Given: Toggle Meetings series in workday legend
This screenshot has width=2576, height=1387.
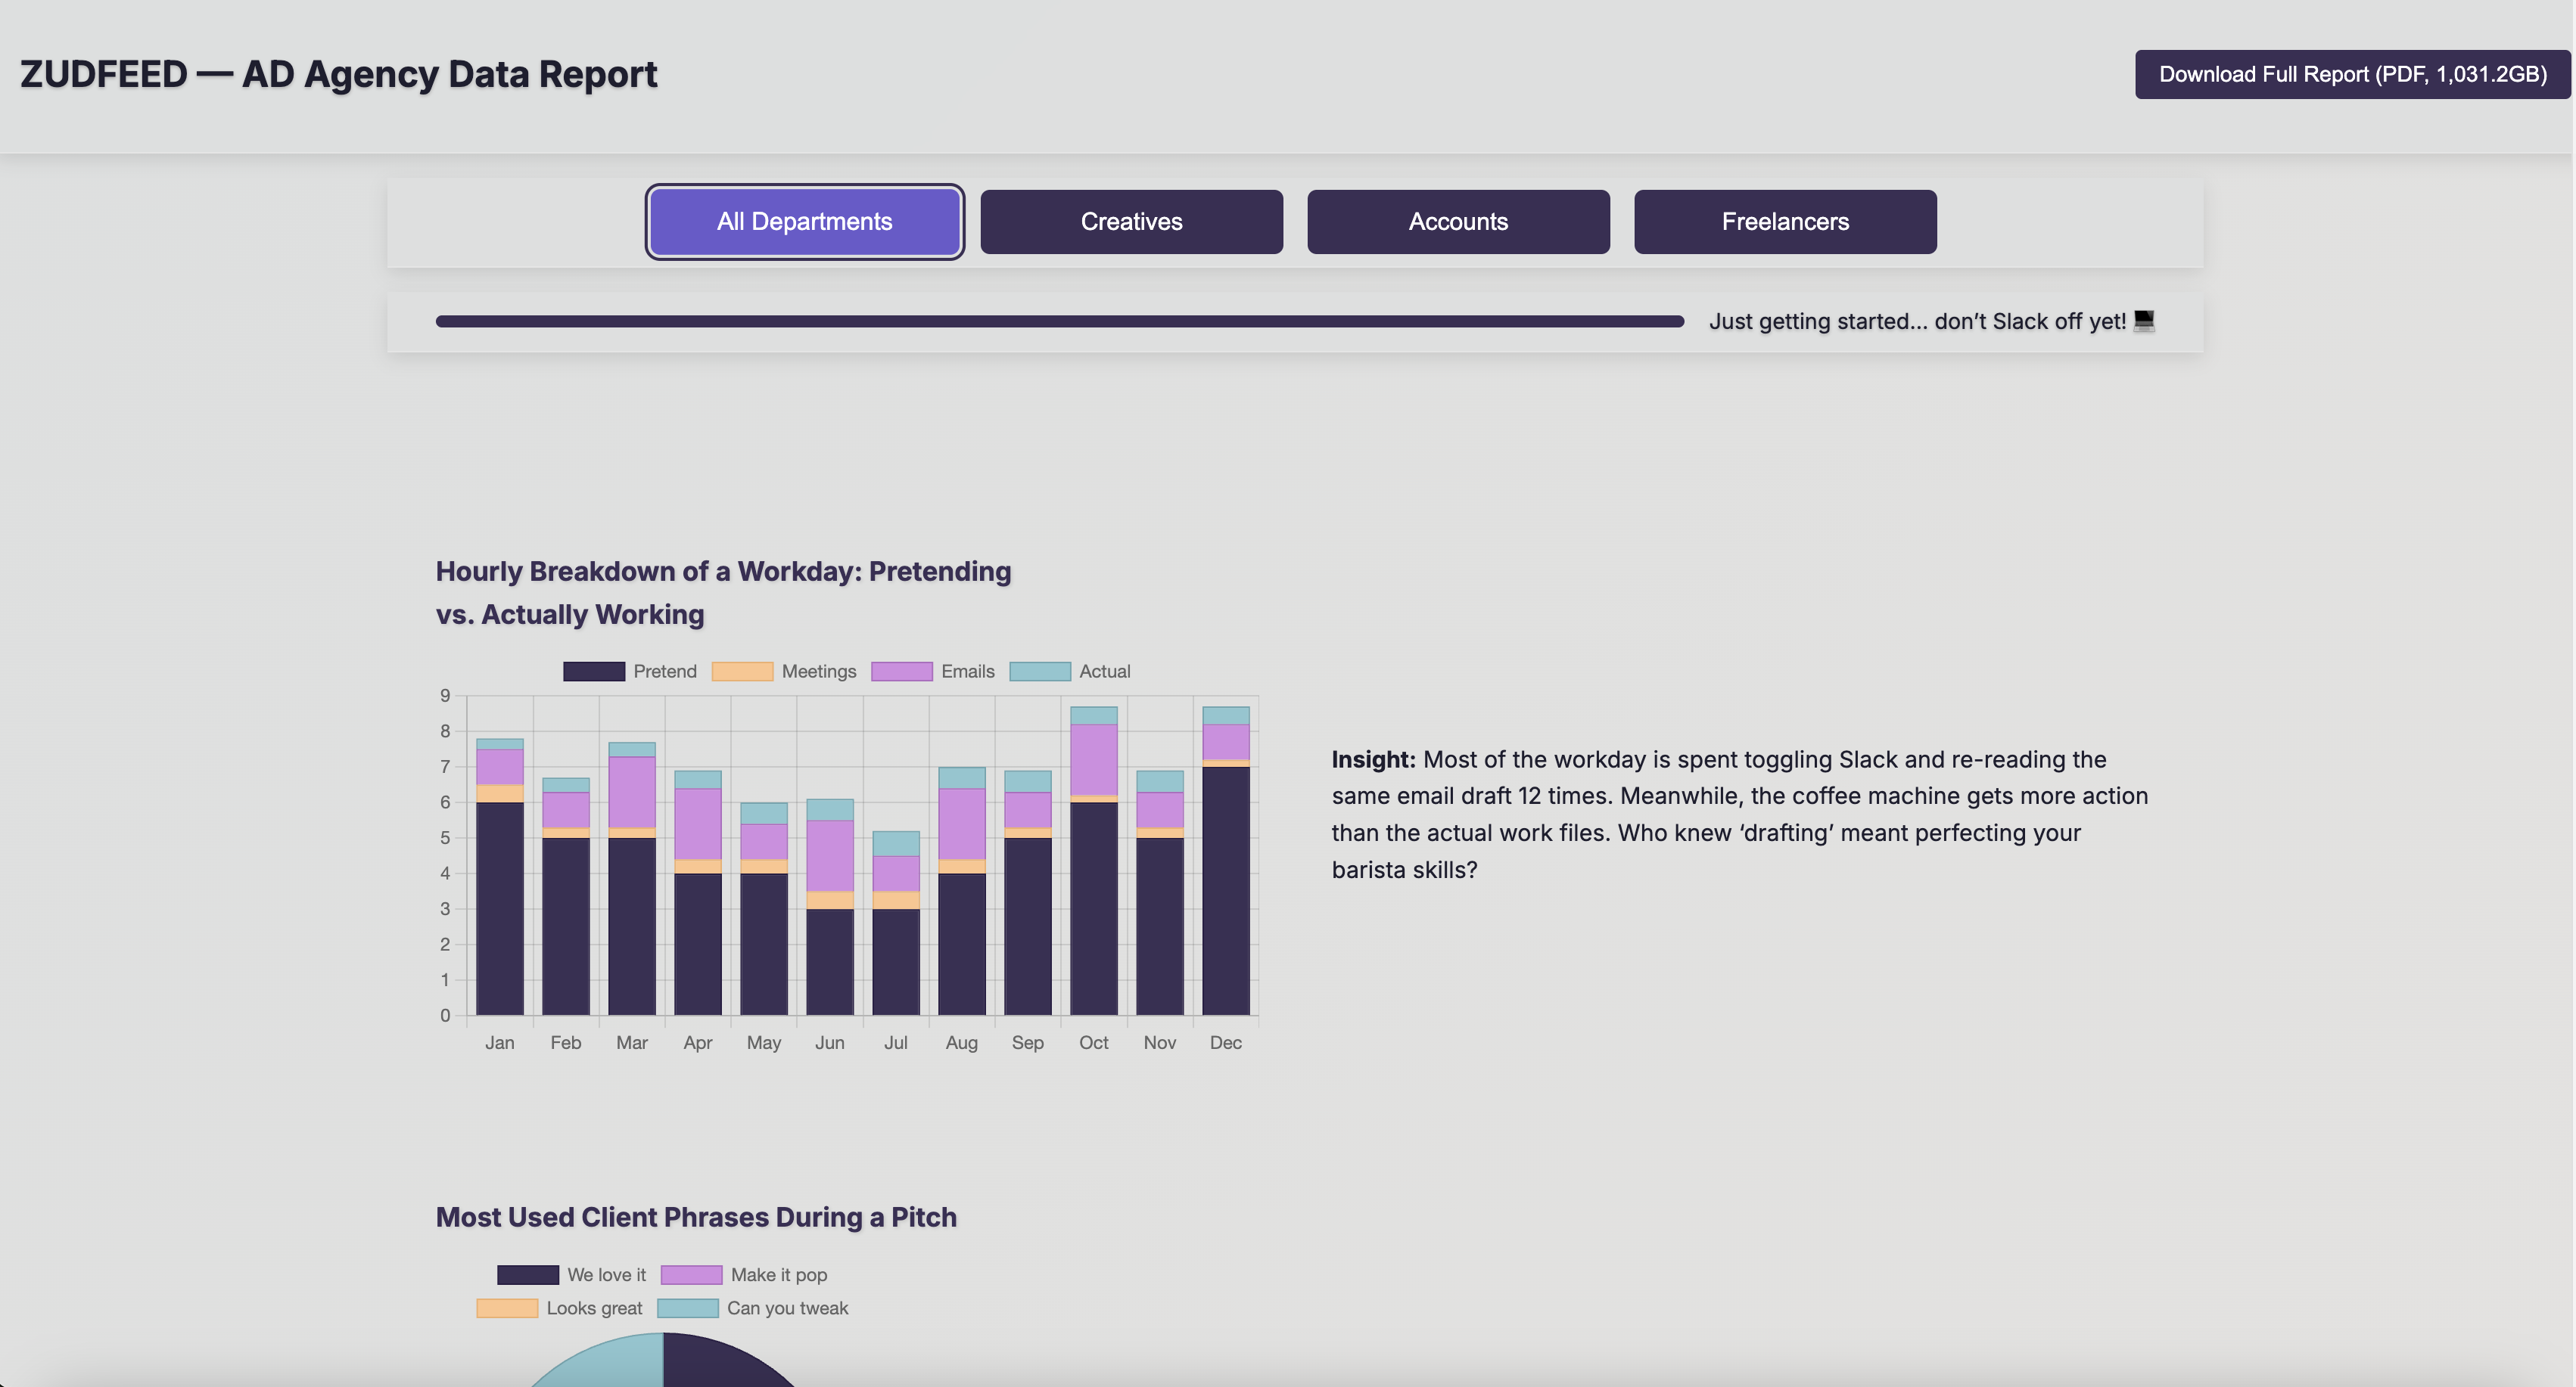Looking at the screenshot, I should [x=784, y=672].
